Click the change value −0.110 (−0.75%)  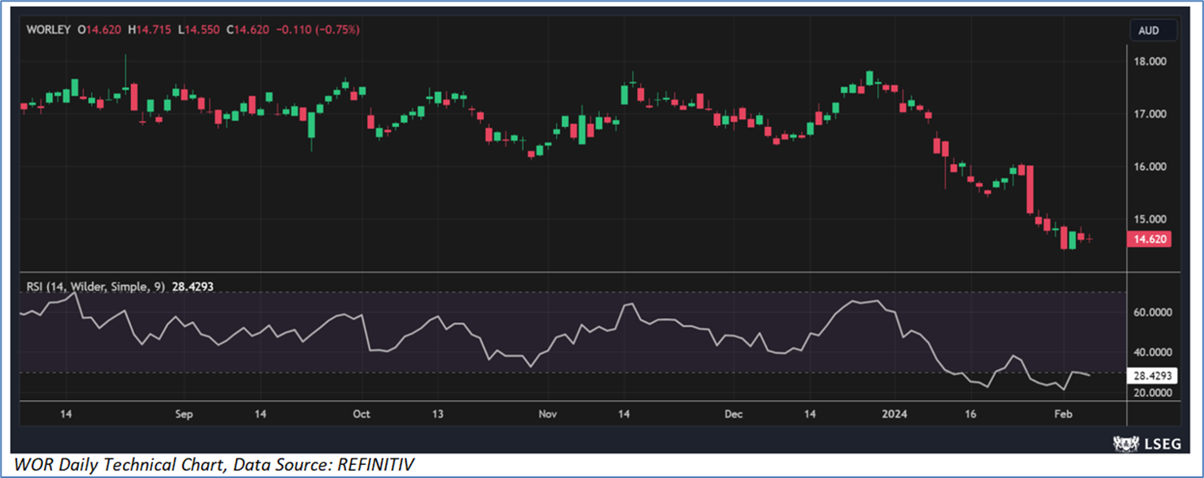point(317,29)
